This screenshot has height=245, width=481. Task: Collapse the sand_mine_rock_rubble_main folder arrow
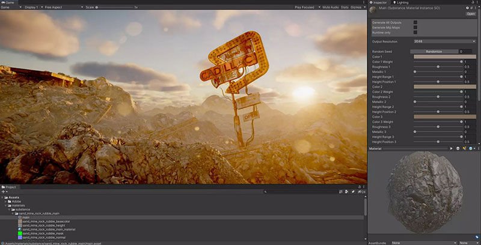coord(13,213)
